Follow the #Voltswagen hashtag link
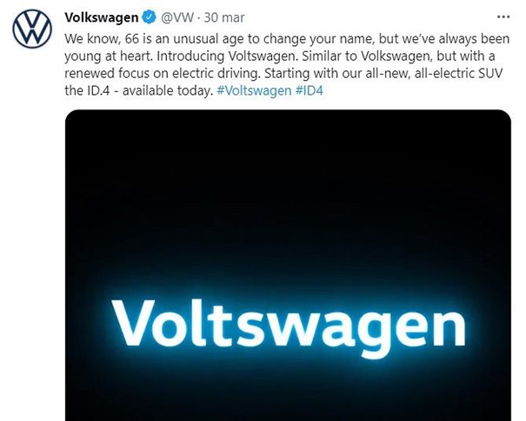Screen dimensions: 526x421 point(254,90)
